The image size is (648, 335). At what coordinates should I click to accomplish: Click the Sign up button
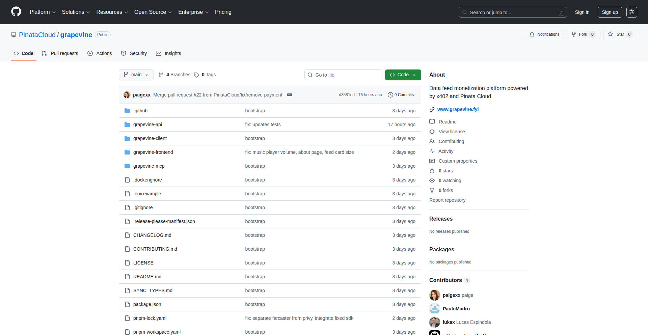point(610,12)
